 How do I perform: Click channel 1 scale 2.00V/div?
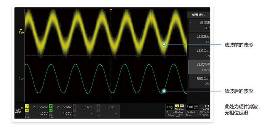[x=40, y=107]
